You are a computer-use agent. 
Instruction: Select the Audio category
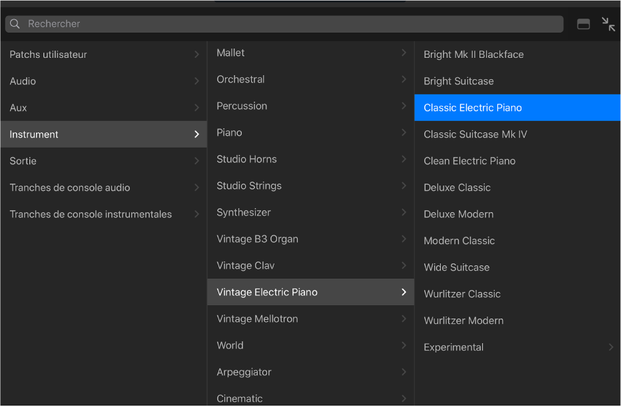point(104,81)
